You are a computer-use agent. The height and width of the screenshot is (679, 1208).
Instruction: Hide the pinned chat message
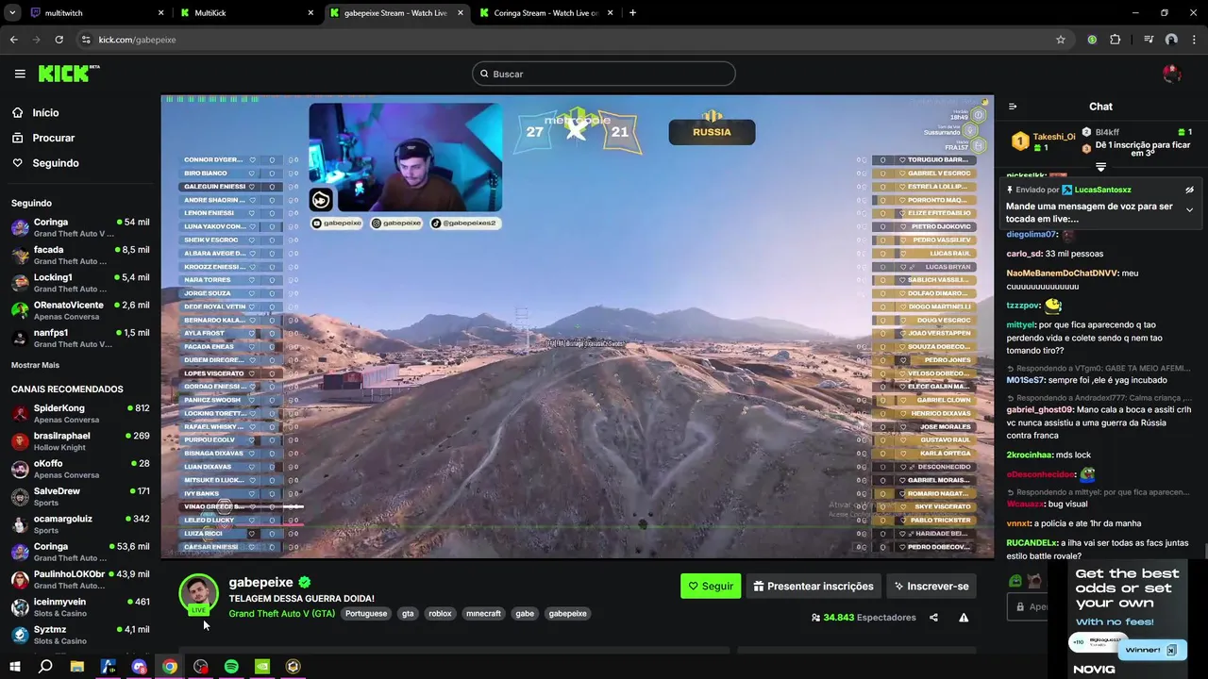(1189, 190)
